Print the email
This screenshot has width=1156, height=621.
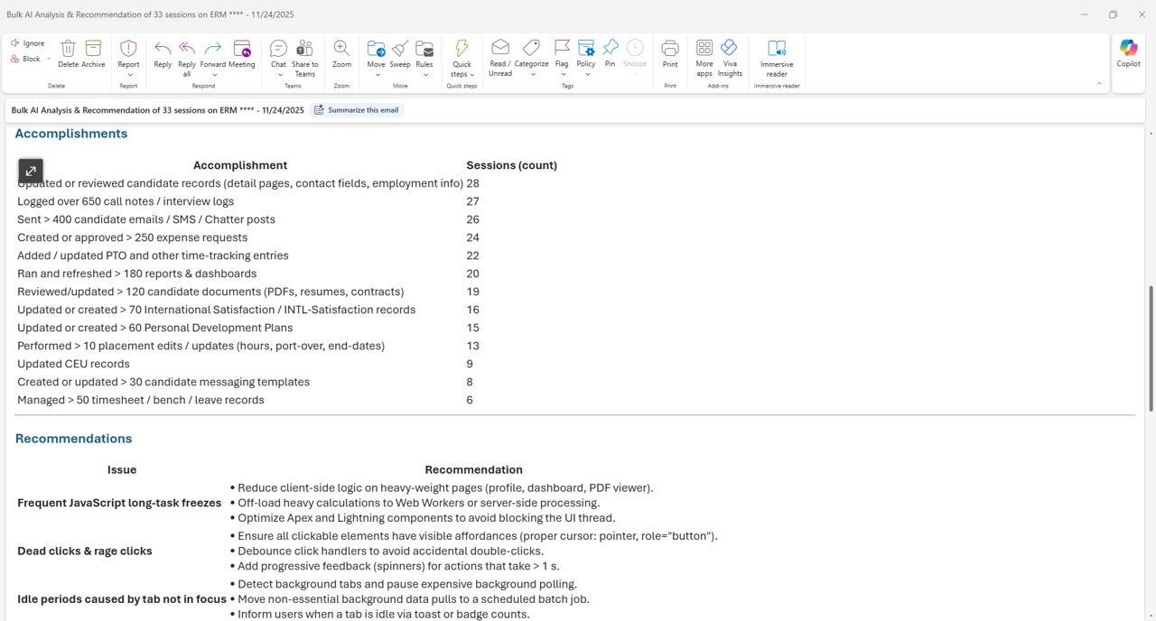point(670,54)
